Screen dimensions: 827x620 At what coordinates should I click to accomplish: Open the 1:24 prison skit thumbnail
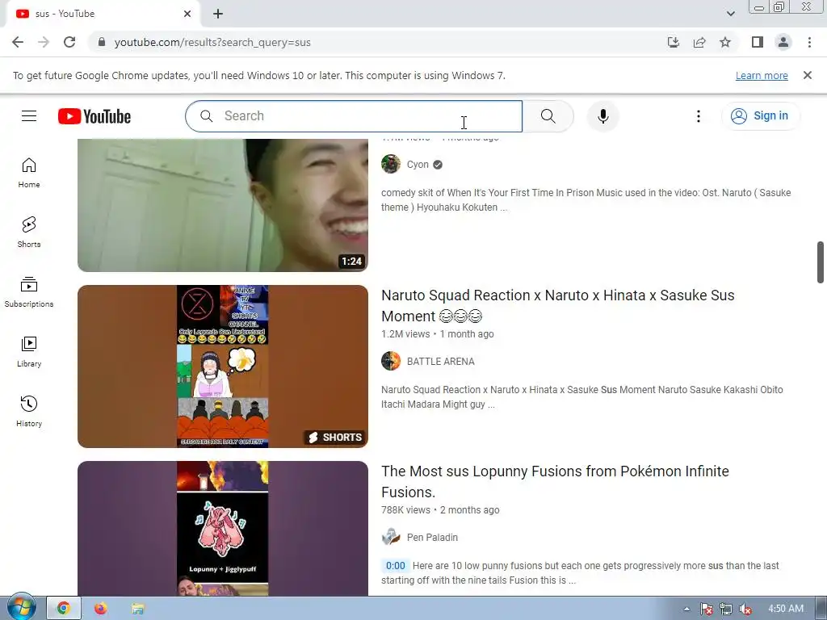click(223, 205)
